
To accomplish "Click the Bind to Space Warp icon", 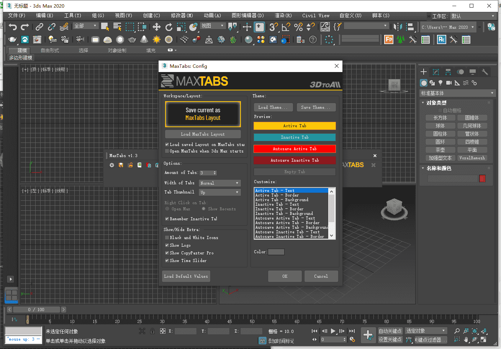I will point(65,27).
